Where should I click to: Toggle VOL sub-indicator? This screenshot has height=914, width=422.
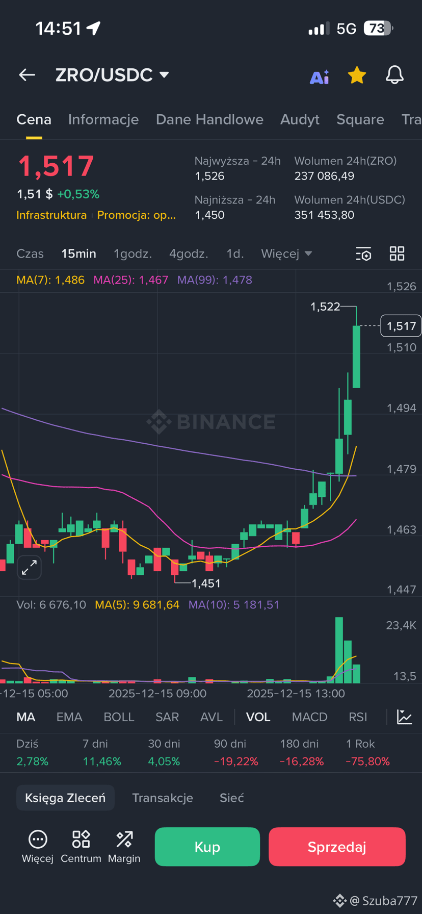[x=258, y=717]
